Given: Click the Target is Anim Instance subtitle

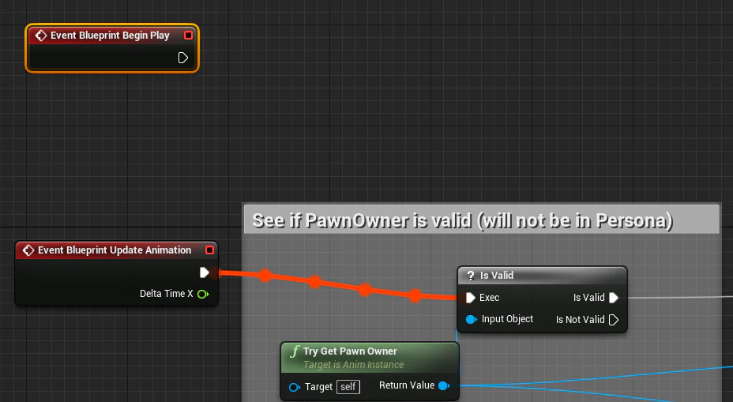Looking at the screenshot, I should (353, 365).
